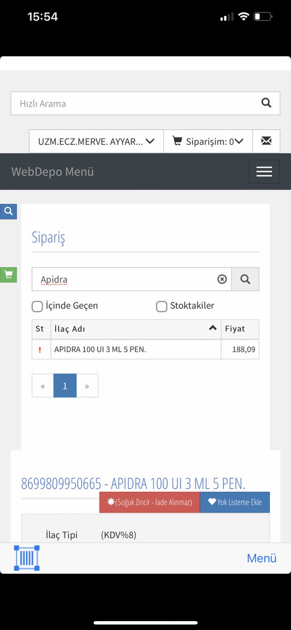This screenshot has width=291, height=630.
Task: Click Yok Listeme Ekle button
Action: tap(235, 502)
